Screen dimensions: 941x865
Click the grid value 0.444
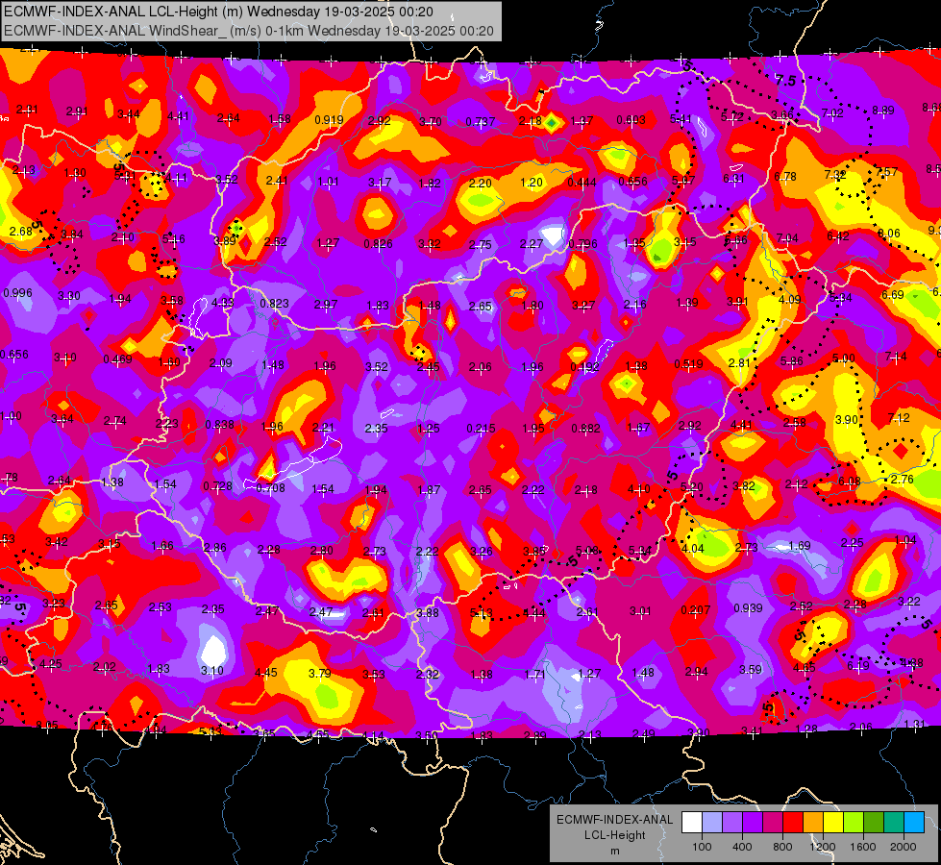coord(582,183)
